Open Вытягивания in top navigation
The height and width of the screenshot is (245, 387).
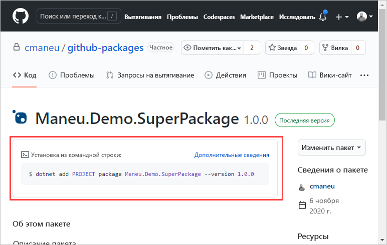143,16
